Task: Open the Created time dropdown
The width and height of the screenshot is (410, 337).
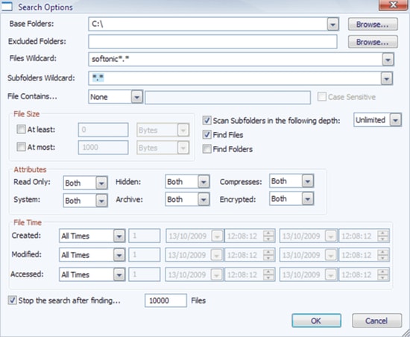Action: pos(119,236)
